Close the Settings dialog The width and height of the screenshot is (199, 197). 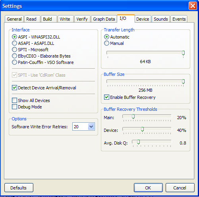(193, 6)
